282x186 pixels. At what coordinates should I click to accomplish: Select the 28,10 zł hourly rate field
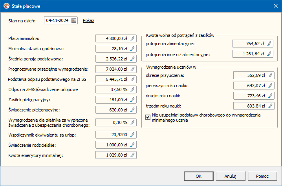[x=116, y=49]
